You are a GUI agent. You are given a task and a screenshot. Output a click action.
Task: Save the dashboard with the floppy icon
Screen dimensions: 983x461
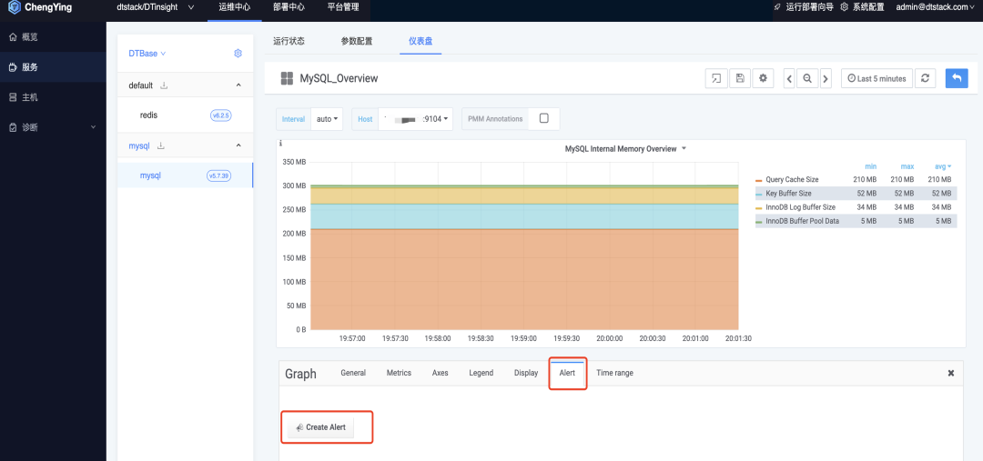click(740, 78)
